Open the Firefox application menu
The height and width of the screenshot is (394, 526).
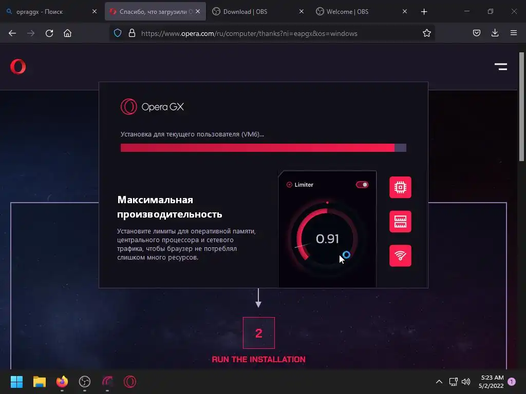coord(514,33)
